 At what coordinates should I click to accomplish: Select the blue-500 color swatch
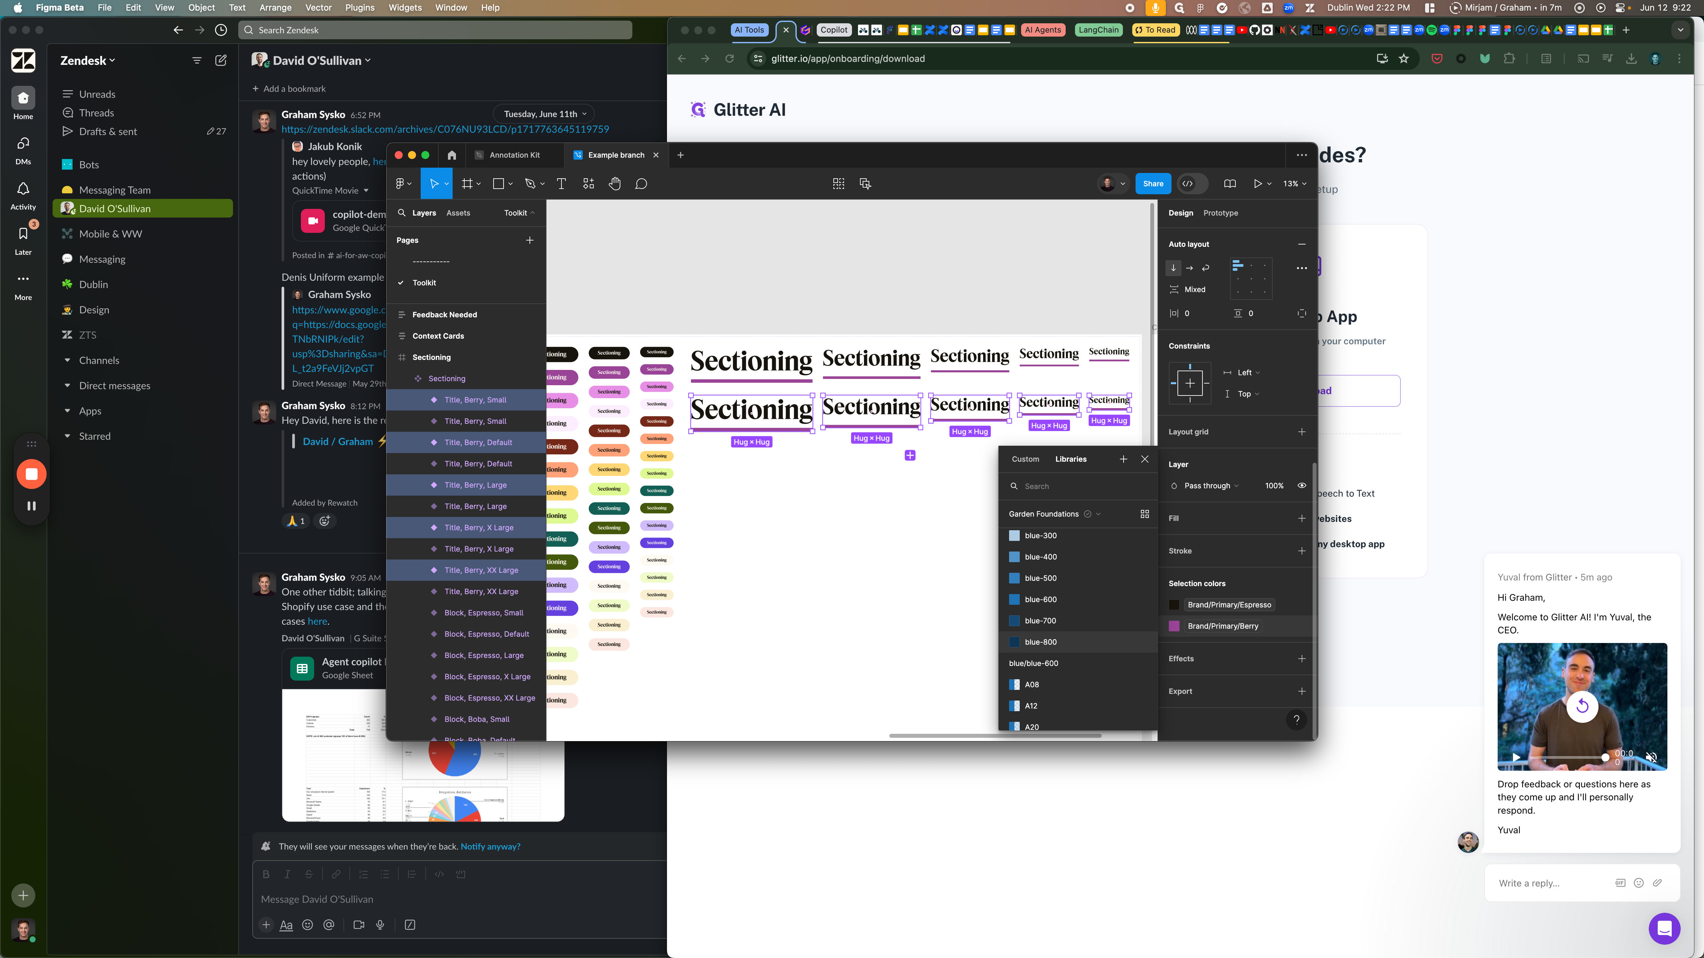(1014, 578)
